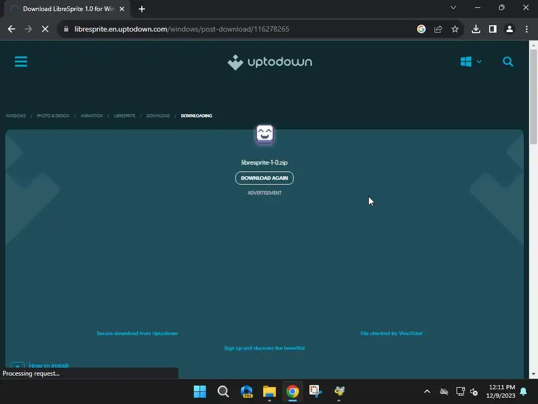Switch to Chrome in taskbar
This screenshot has height=404, width=538.
click(293, 391)
